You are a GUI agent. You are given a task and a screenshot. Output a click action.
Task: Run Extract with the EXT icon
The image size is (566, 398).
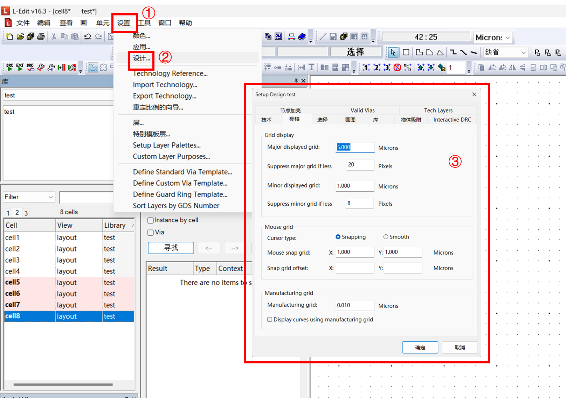[20, 67]
